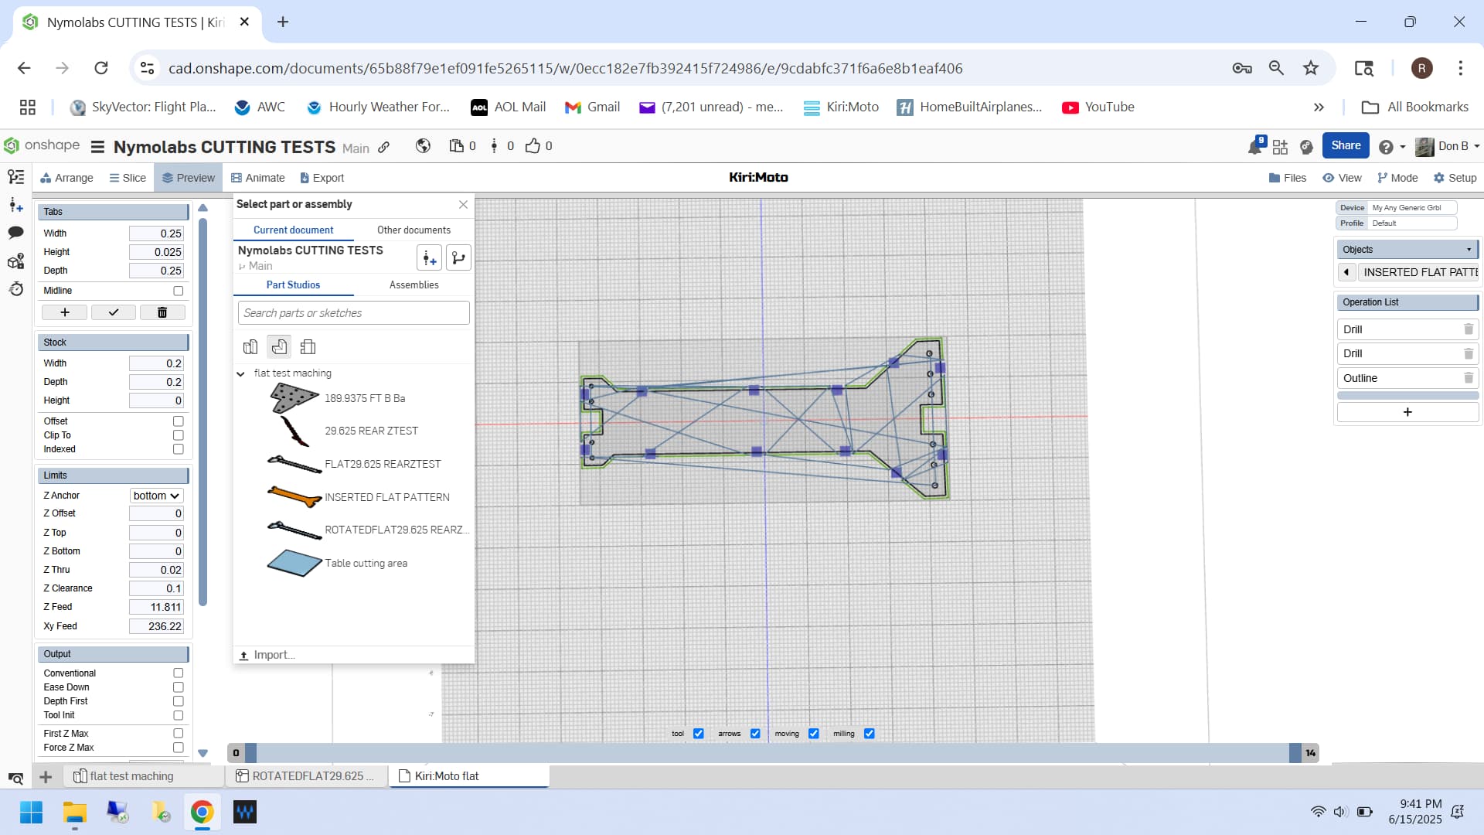Image resolution: width=1484 pixels, height=835 pixels.
Task: Confirm tabs with the checkmark button
Action: [x=114, y=312]
